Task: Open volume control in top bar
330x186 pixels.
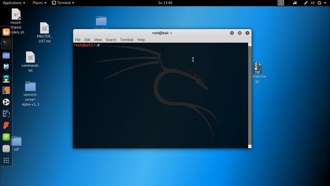Action: pyautogui.click(x=312, y=3)
